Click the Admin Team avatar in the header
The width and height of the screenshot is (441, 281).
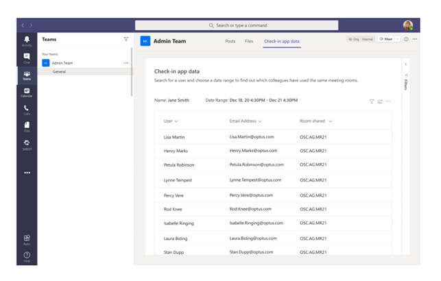[x=145, y=41]
